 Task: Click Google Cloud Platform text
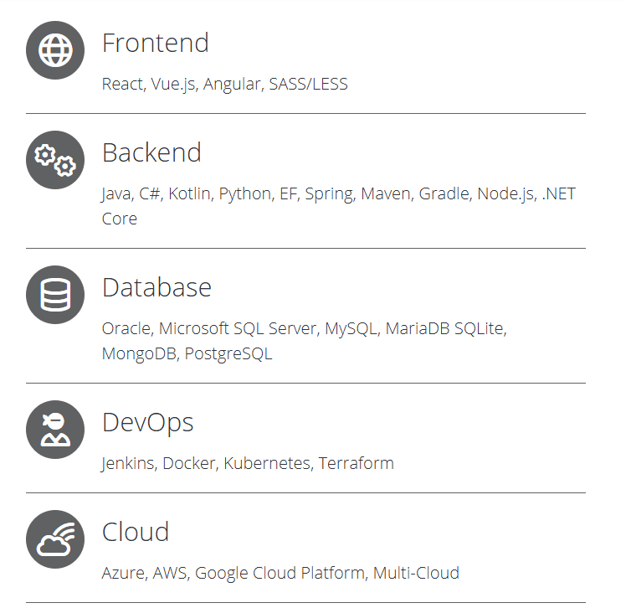point(280,573)
